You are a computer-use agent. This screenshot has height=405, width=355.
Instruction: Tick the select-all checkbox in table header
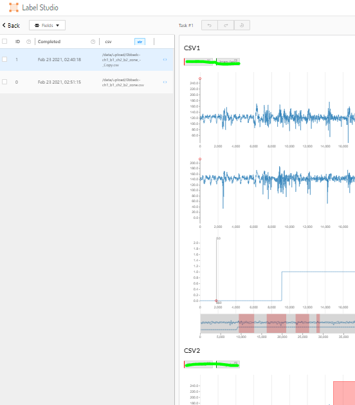coord(5,41)
